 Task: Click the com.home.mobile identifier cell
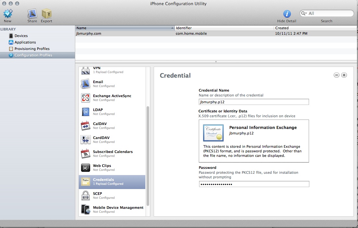click(191, 33)
